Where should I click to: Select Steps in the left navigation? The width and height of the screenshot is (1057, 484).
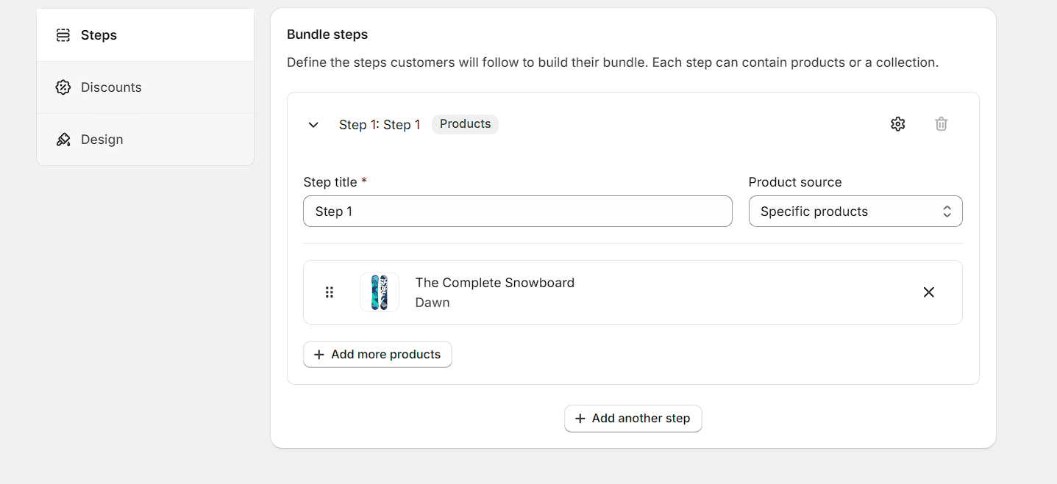click(x=98, y=35)
